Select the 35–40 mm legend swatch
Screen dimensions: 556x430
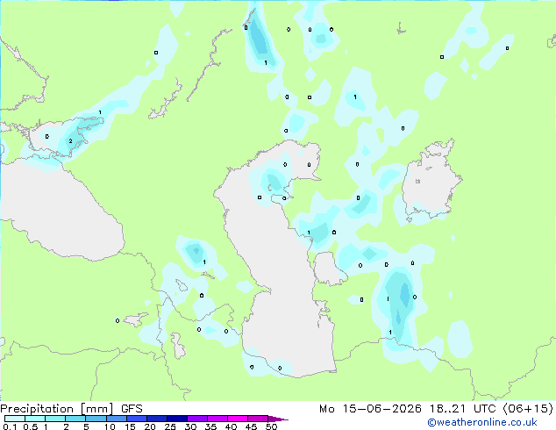[217, 419]
